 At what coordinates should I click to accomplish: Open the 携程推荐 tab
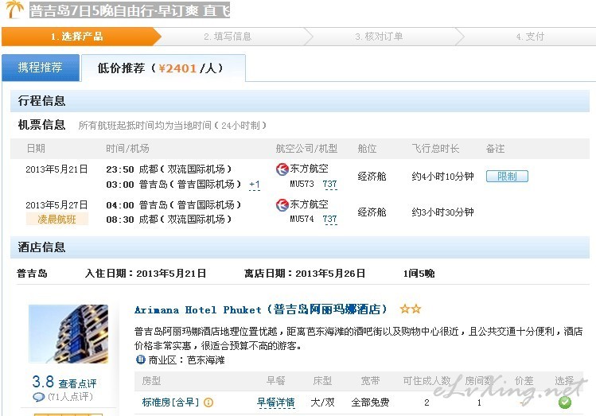coord(41,68)
